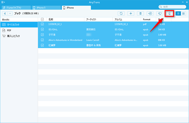Uncheck the 子不语 row checkbox
The image size is (189, 123).
[42, 35]
